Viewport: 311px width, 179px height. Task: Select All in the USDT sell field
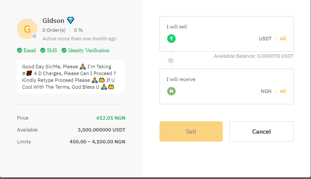(283, 39)
